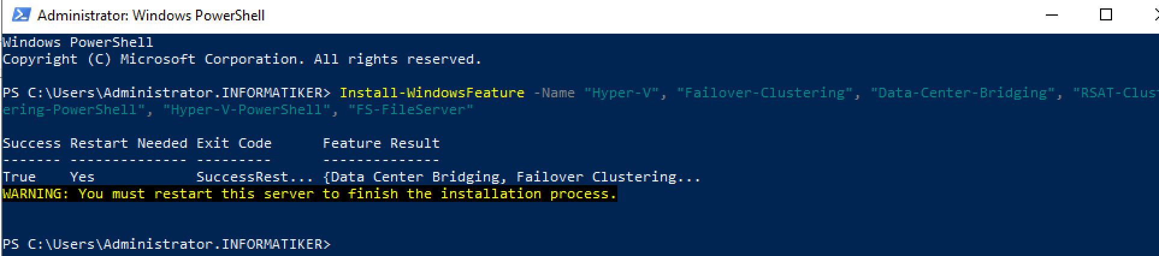Maximize the PowerShell window
Screen dimensions: 1159x256
click(x=1105, y=15)
